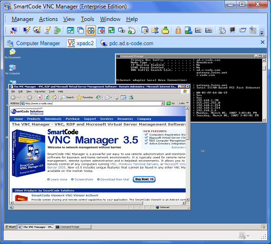The image size is (271, 244).
Task: Click the document with lightning bolt icon
Action: (x=47, y=30)
